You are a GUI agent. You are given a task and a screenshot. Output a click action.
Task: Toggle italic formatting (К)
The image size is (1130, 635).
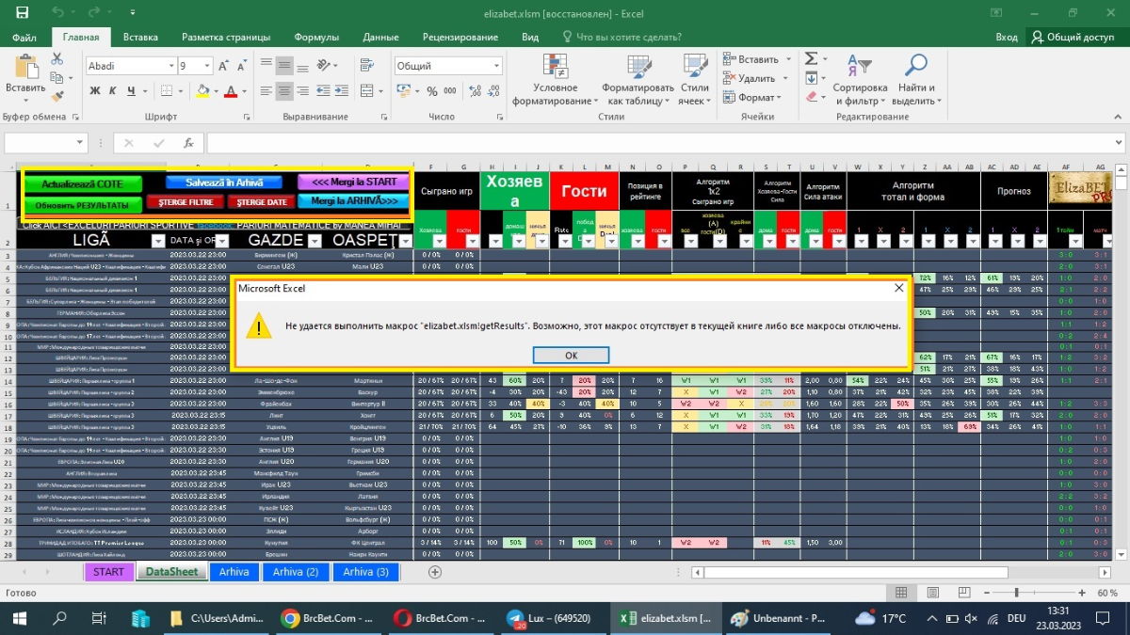111,91
